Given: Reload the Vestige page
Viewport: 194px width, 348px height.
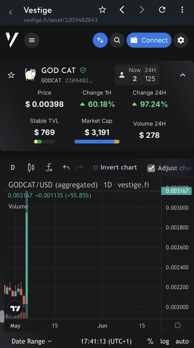Looking at the screenshot, I should pos(162,10).
